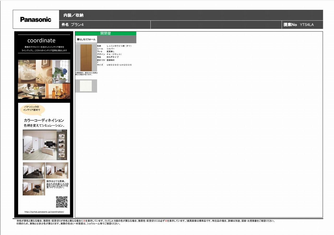Select the brown folding door image

86,58
